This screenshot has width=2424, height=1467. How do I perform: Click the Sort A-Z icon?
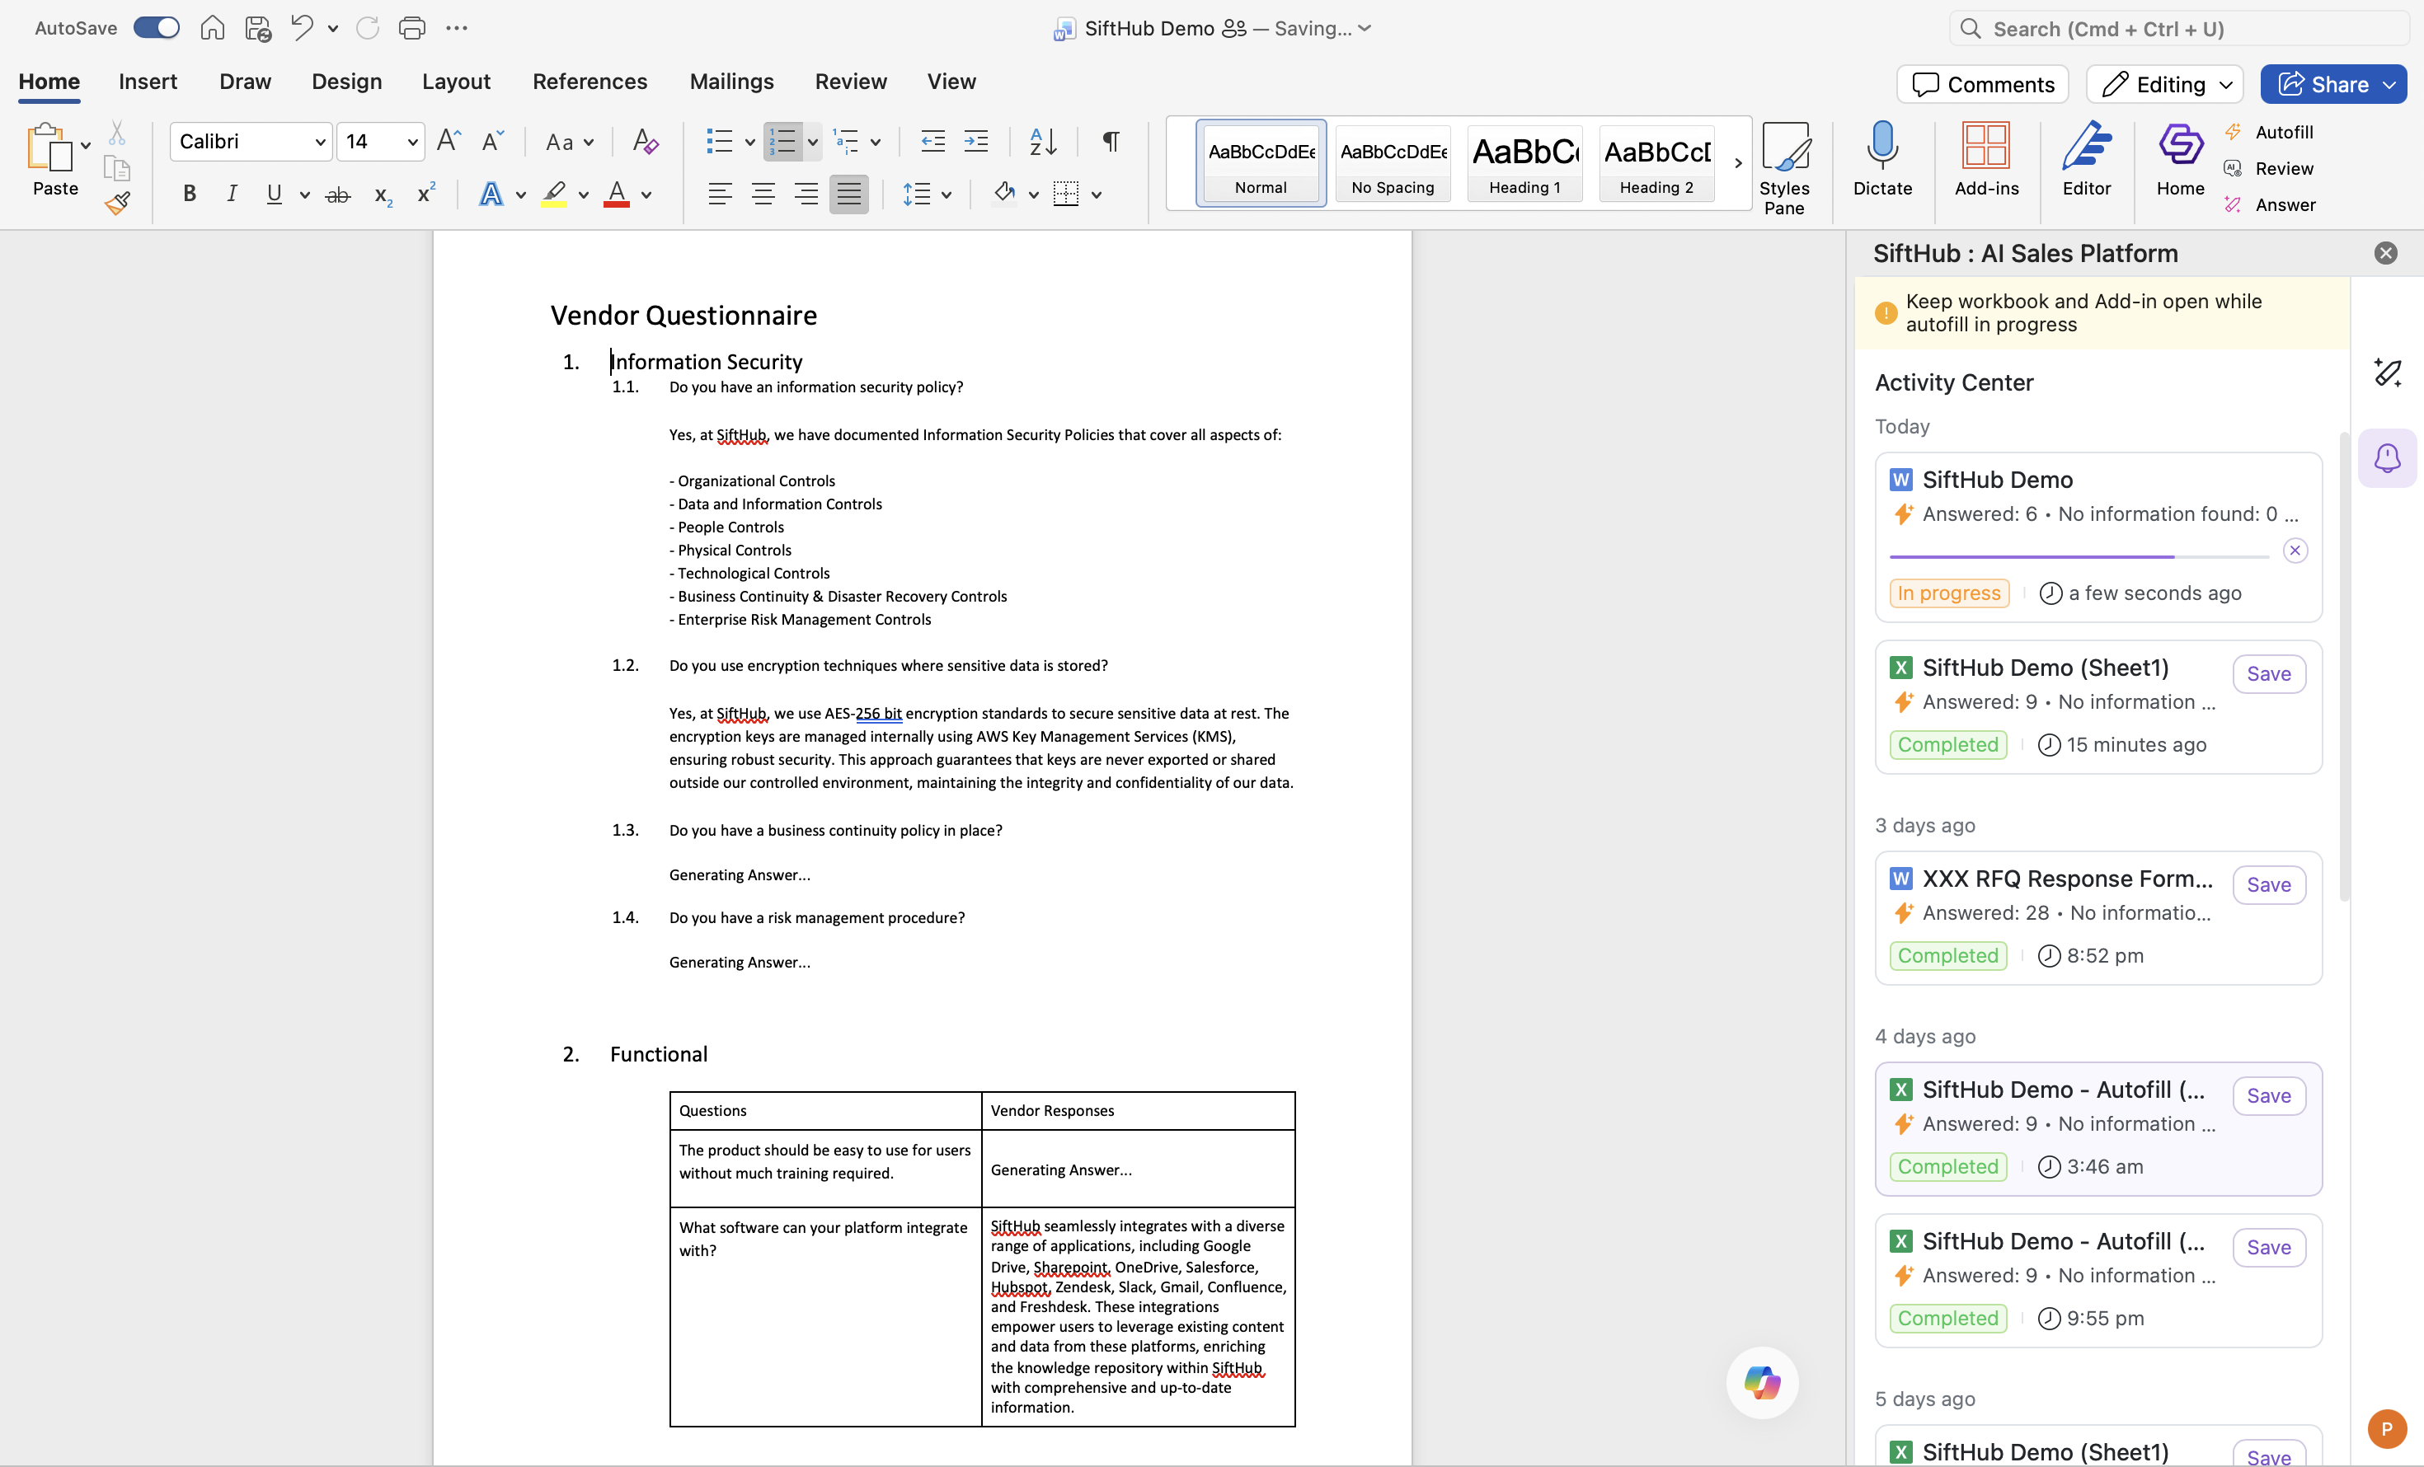coord(1042,142)
